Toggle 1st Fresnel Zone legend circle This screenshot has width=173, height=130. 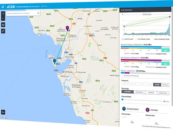pyautogui.click(x=136, y=39)
